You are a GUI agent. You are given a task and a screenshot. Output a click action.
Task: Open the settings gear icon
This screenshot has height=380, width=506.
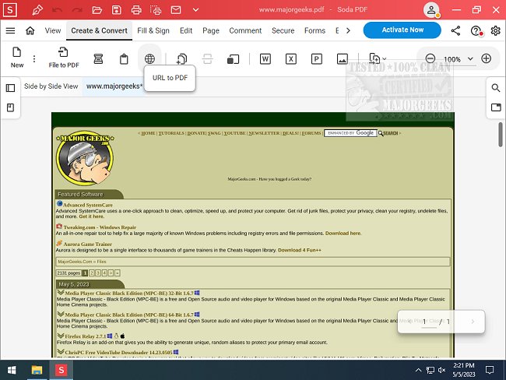coord(495,30)
